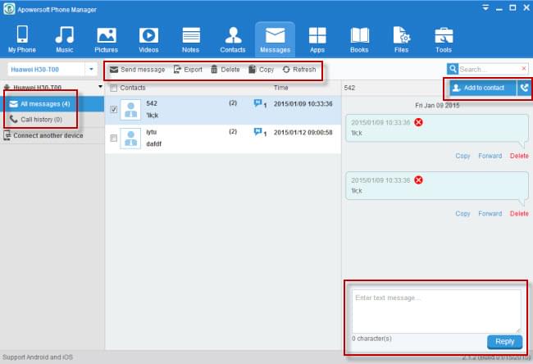Uncheck the checkbox for conversation 542
Screen dimensions: 533x364
click(x=114, y=109)
